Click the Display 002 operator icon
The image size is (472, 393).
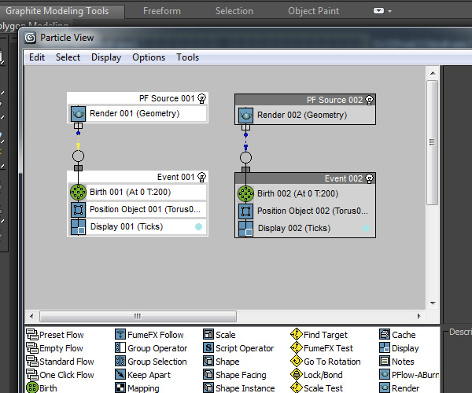click(x=245, y=229)
